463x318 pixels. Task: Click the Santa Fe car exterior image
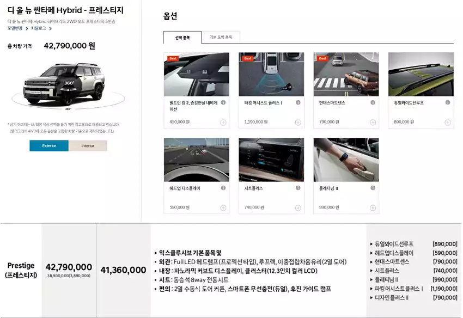click(64, 84)
